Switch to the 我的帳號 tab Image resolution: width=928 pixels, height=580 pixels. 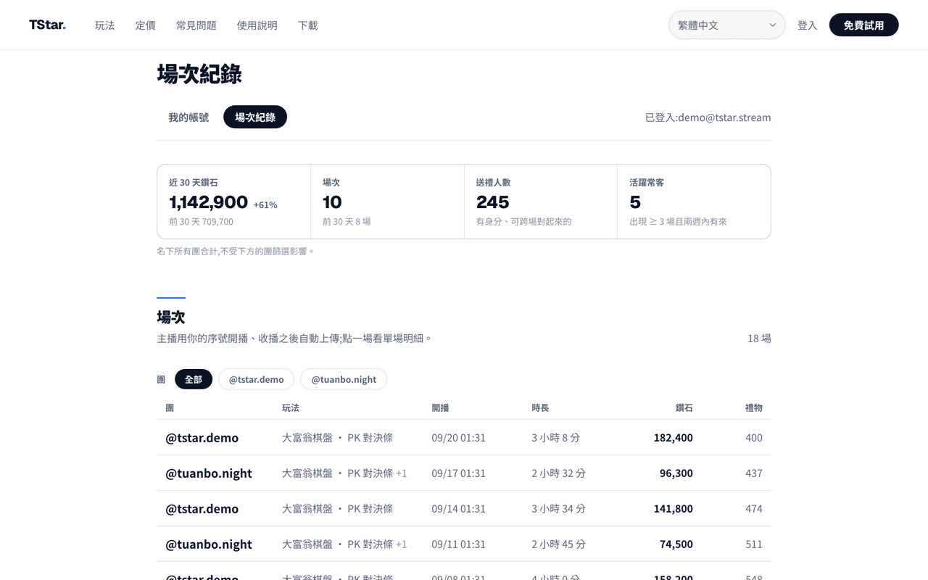tap(188, 117)
